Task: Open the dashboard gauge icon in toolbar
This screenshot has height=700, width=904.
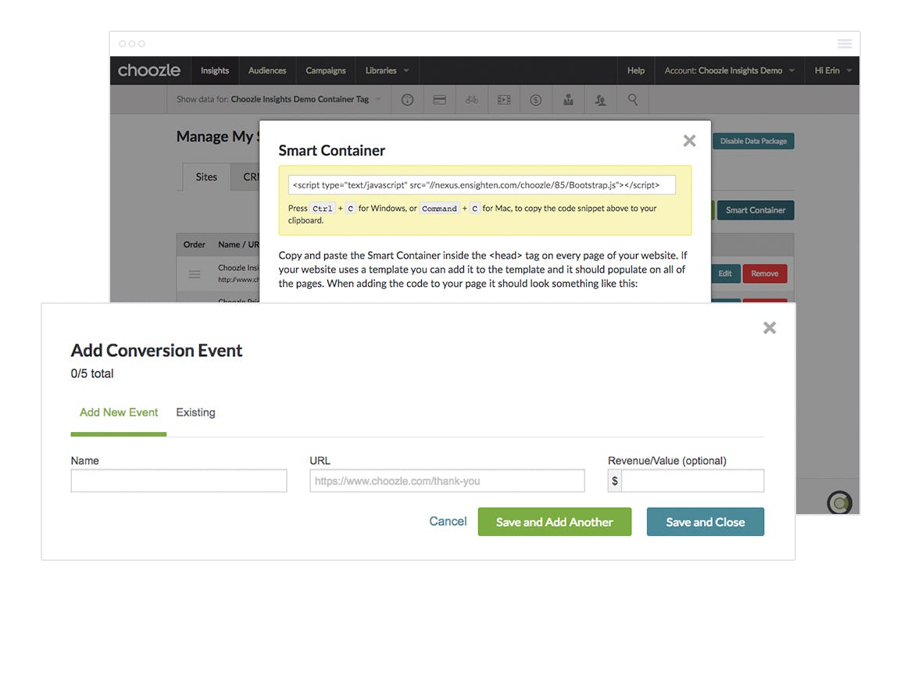Action: click(x=408, y=100)
